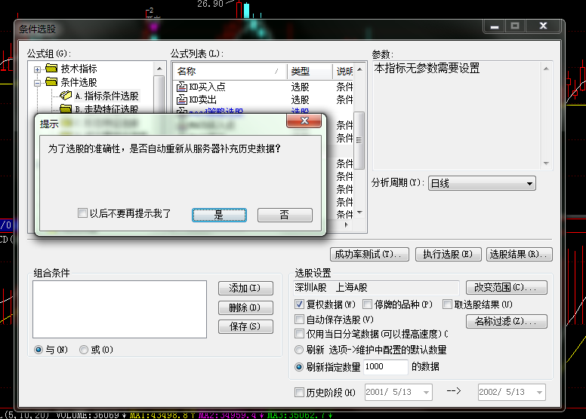Viewport: 586px width, 419px height.
Task: Sort formula list by 类型 column
Action: click(310, 72)
